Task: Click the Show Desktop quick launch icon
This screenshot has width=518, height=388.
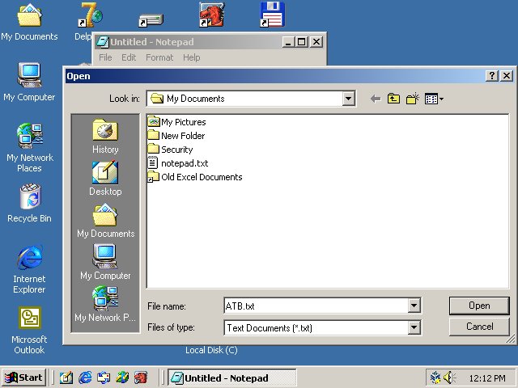Action: pyautogui.click(x=66, y=377)
